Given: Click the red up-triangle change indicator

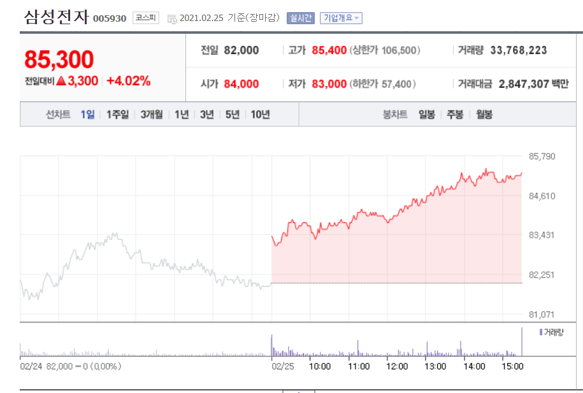Looking at the screenshot, I should click(x=61, y=81).
